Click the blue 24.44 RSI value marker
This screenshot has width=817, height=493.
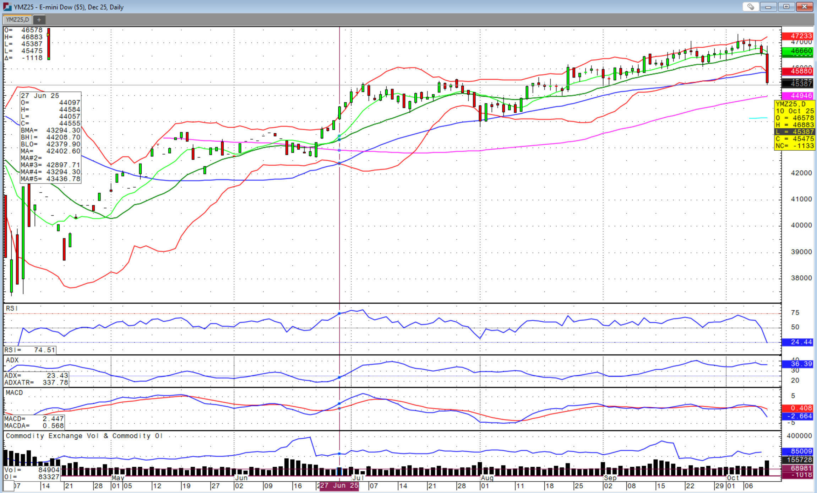coord(797,342)
